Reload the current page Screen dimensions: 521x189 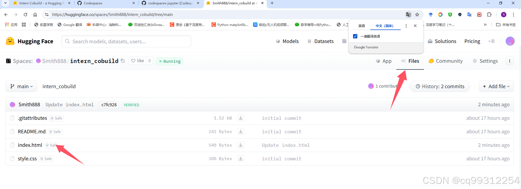tap(25, 15)
